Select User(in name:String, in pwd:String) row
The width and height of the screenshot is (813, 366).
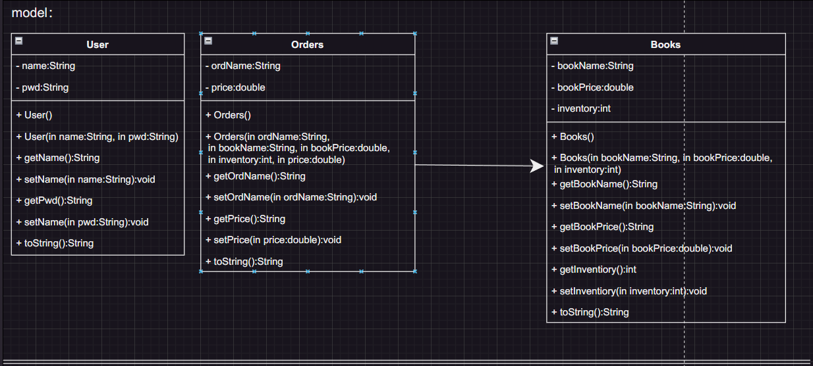click(97, 137)
